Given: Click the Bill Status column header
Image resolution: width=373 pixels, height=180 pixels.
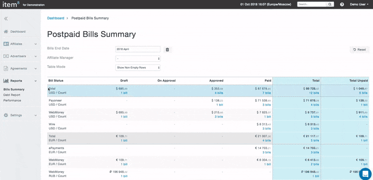Looking at the screenshot, I should click(56, 80).
